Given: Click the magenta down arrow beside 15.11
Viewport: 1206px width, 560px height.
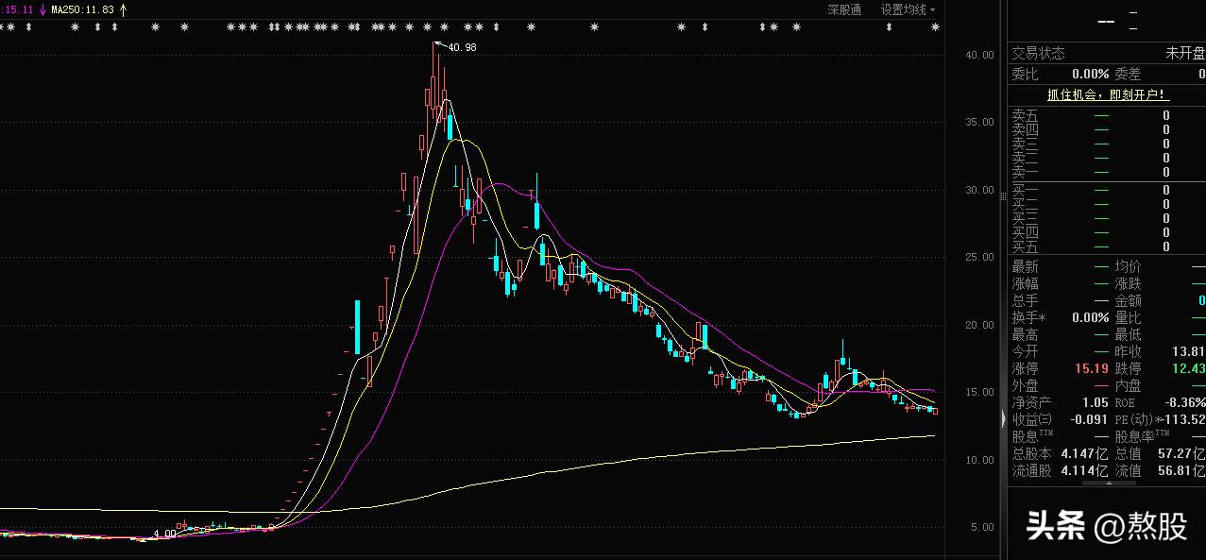Looking at the screenshot, I should [x=42, y=9].
